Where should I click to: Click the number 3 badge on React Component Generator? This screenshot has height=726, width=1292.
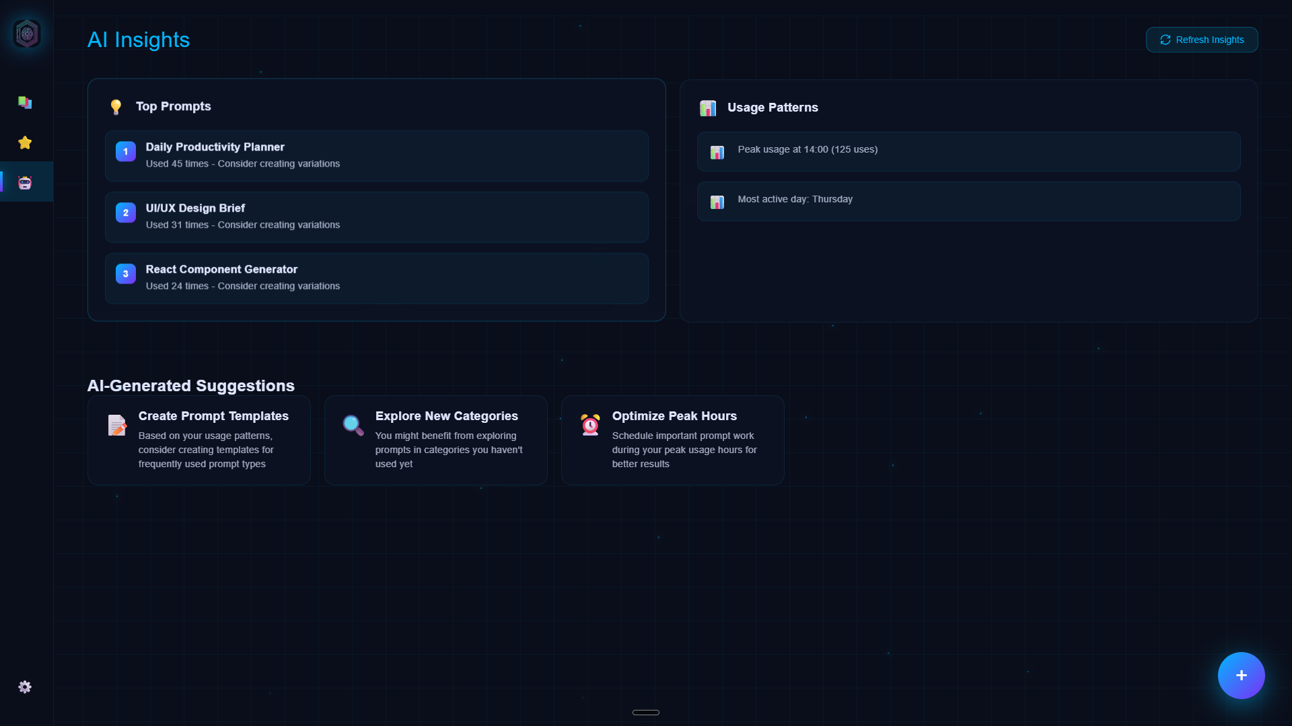click(125, 274)
